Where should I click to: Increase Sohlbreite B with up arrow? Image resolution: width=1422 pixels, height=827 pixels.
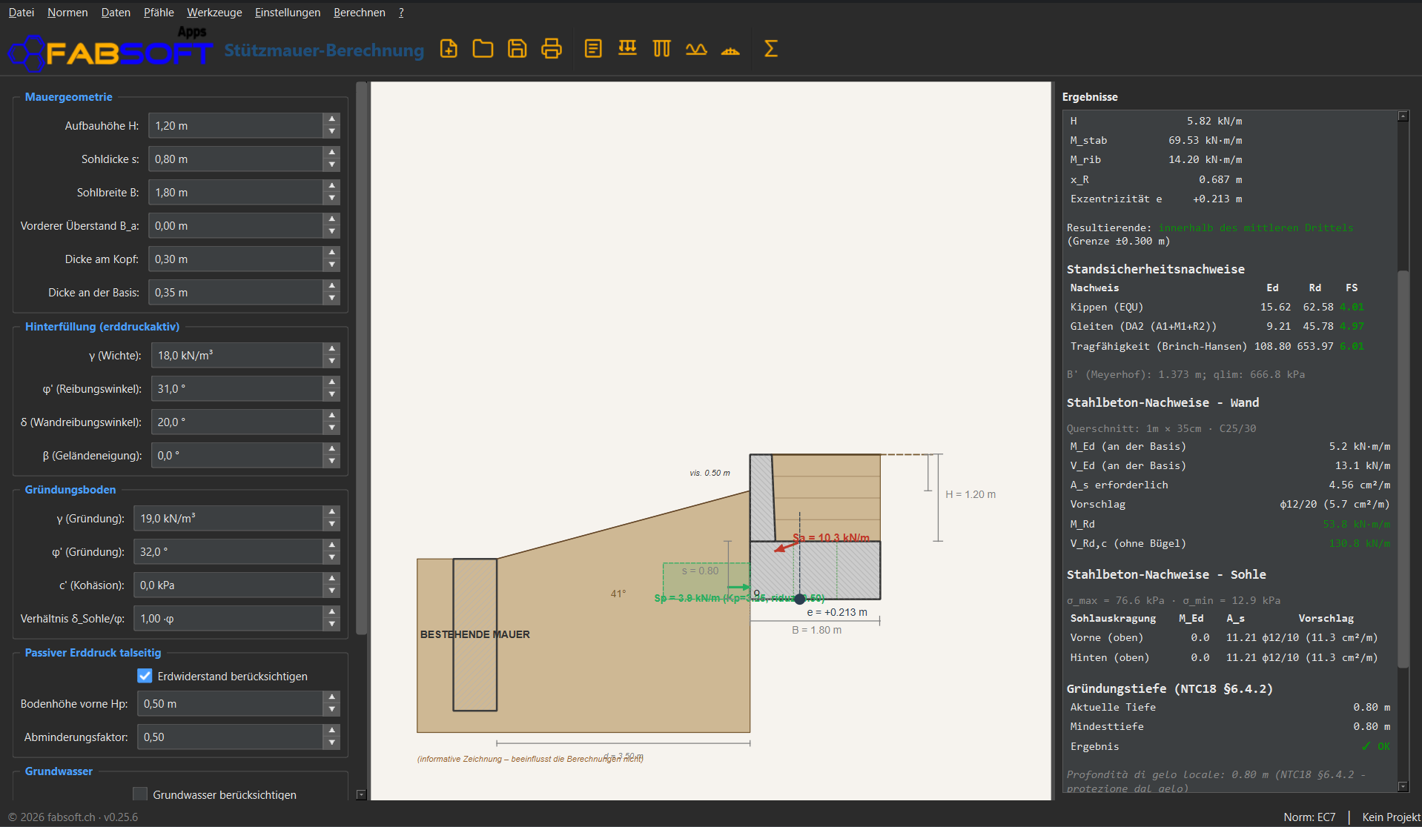pos(332,186)
